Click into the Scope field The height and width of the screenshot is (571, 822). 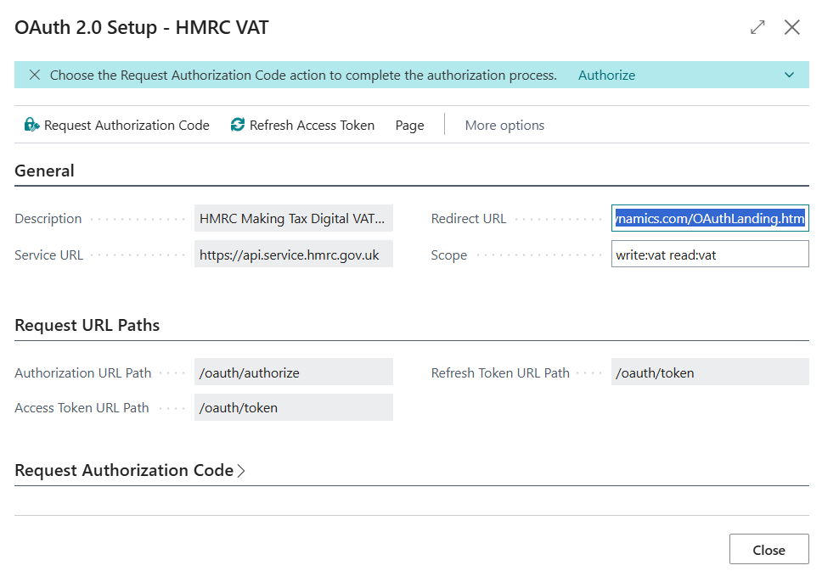tap(710, 255)
